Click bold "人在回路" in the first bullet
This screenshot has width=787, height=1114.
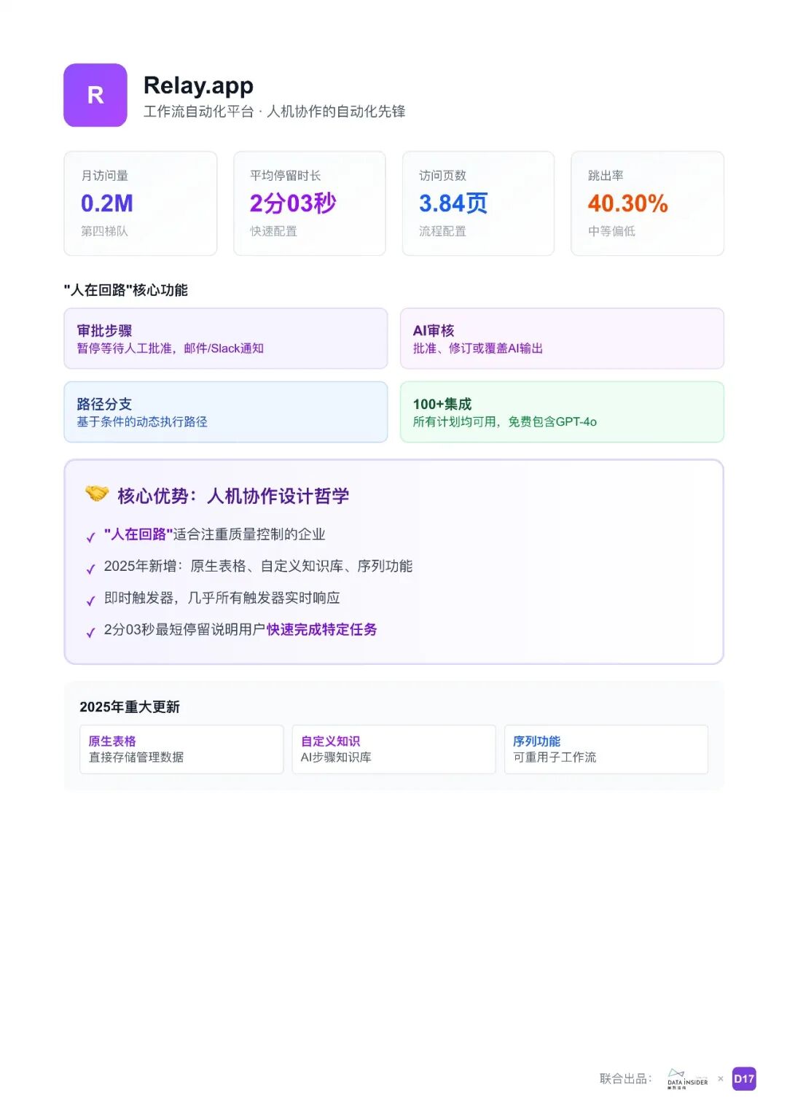pyautogui.click(x=138, y=534)
